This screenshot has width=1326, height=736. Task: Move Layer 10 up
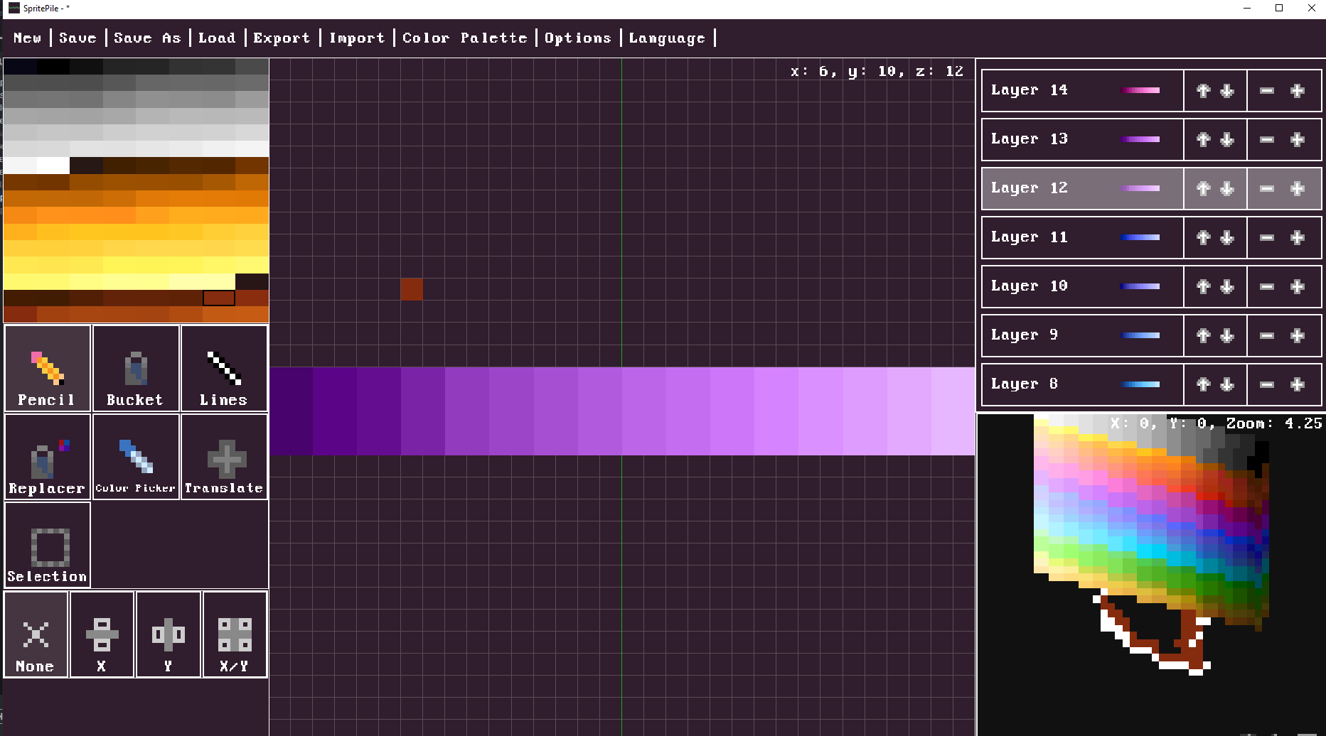[x=1203, y=286]
